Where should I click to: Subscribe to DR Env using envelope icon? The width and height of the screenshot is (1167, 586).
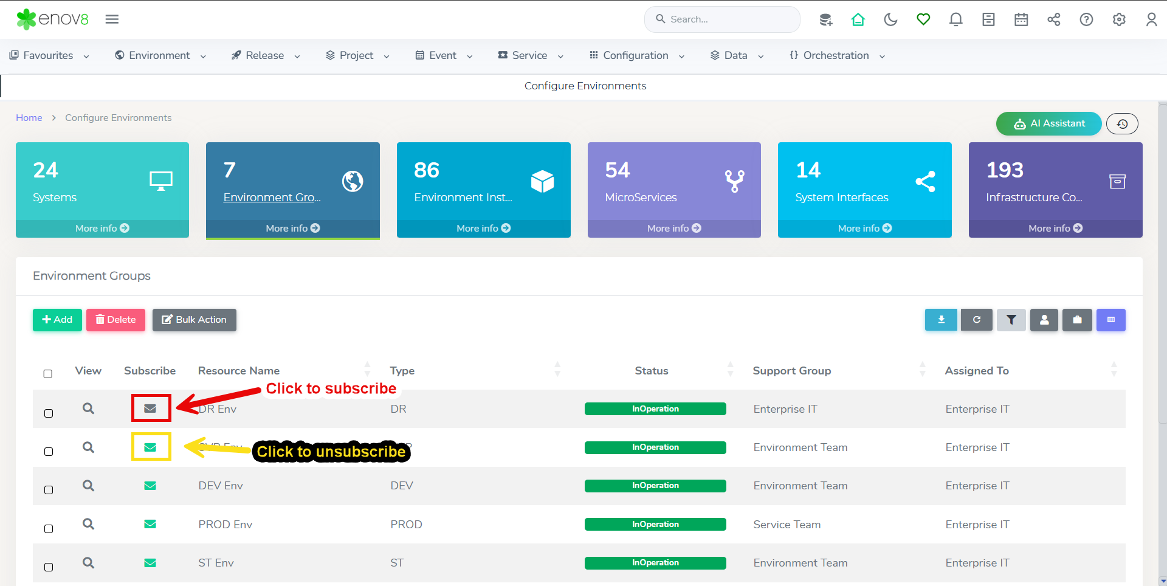[x=150, y=408]
